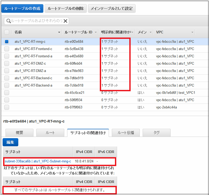Select the ルート伝播 tab
209x195 pixels.
[x=126, y=133]
